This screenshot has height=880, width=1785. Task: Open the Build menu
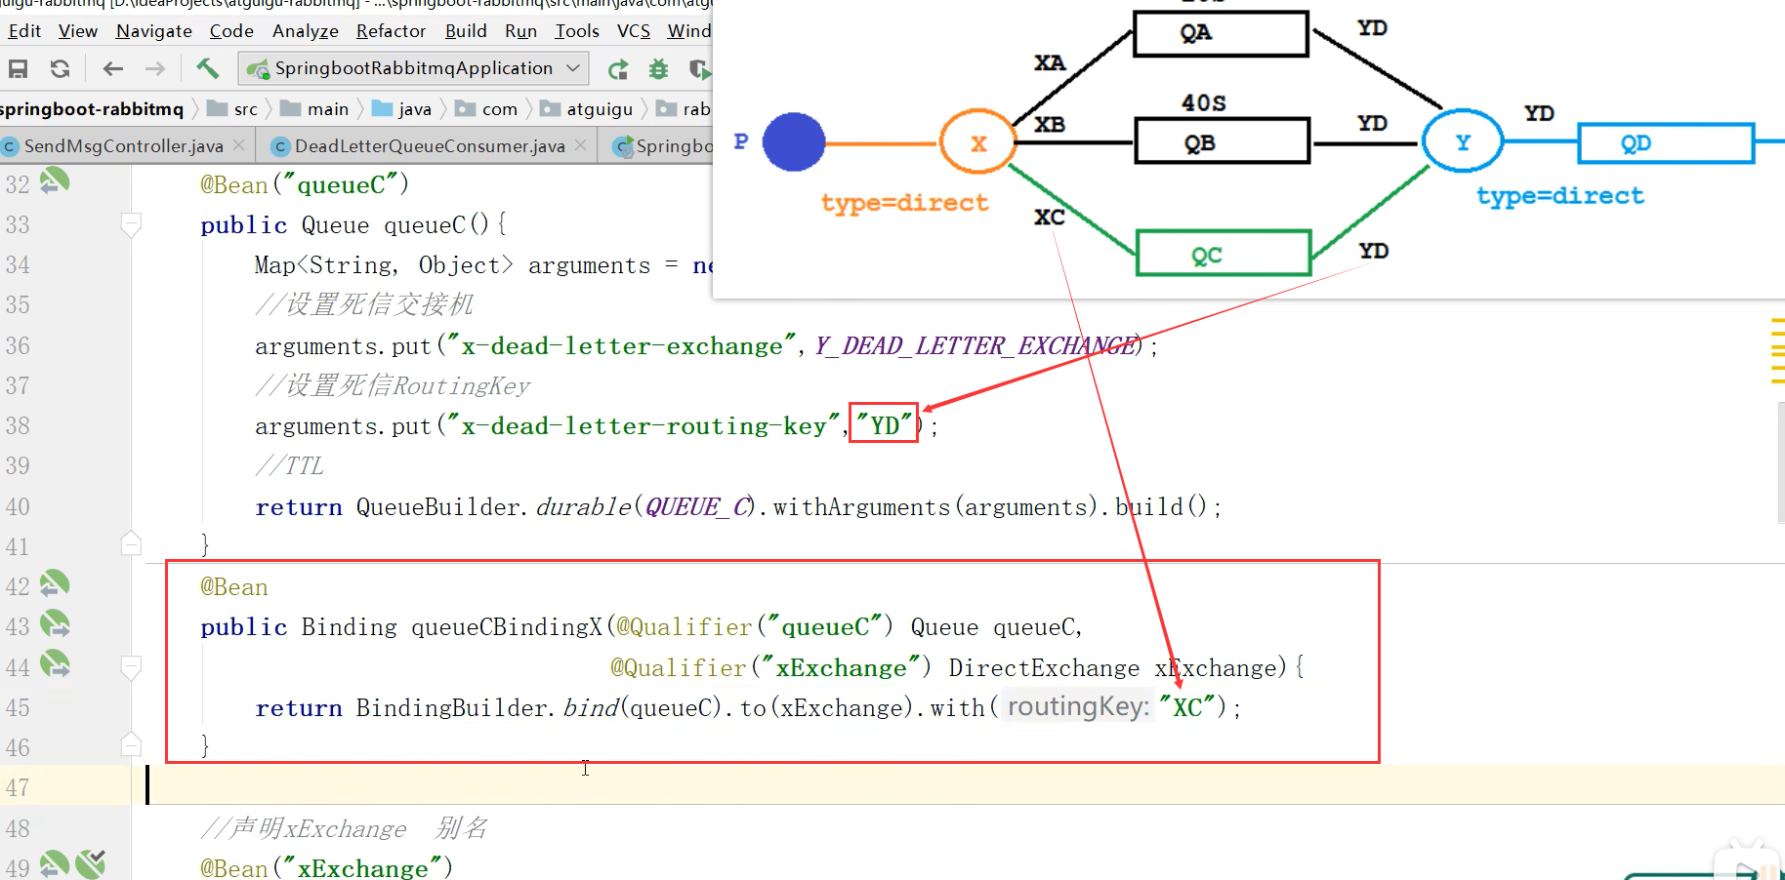(x=466, y=31)
